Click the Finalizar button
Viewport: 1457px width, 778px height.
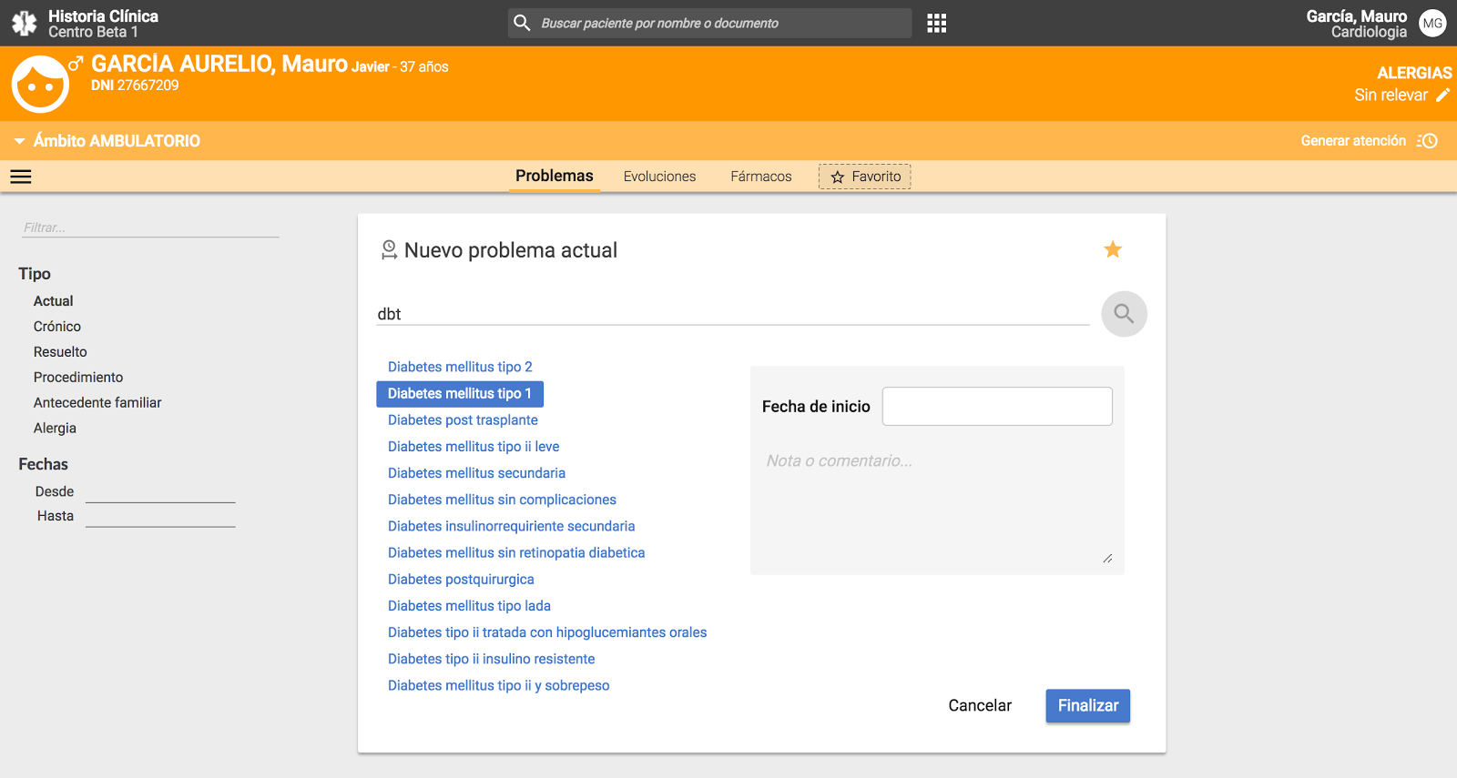pyautogui.click(x=1088, y=706)
